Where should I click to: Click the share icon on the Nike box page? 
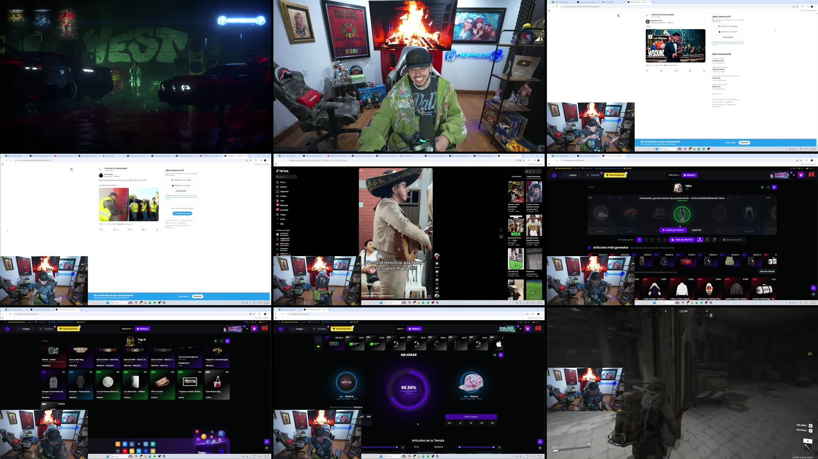coord(768,187)
